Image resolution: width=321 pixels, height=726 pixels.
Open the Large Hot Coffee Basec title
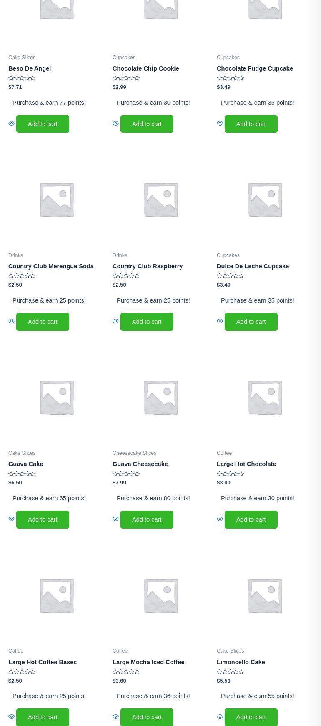pyautogui.click(x=43, y=662)
